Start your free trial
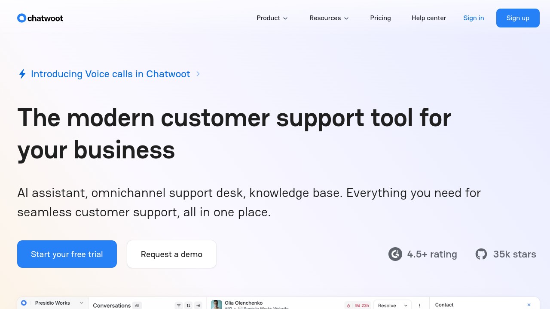 click(67, 254)
